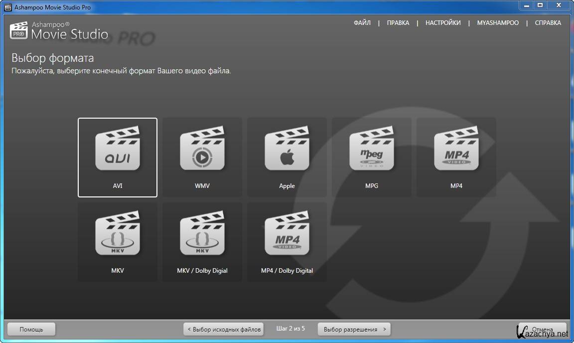Screen dimensions: 574x343
Task: Click the Помощь button
Action: tap(31, 330)
